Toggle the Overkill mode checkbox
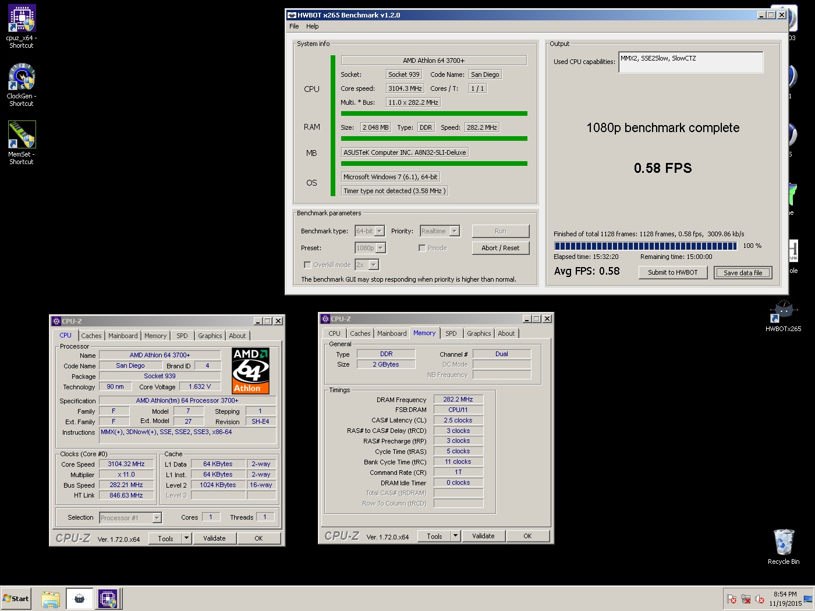The image size is (815, 611). click(307, 265)
